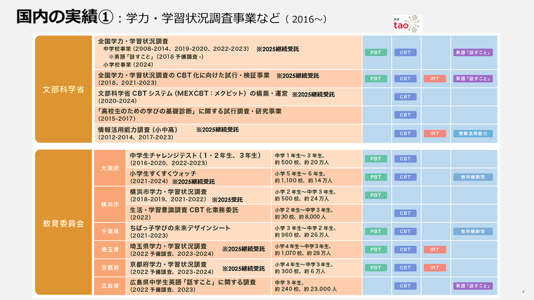Click the 広島県 cell

point(110,286)
